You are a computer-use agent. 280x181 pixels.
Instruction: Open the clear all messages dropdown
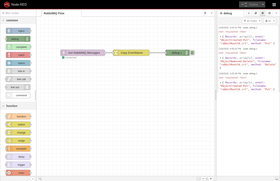[269, 21]
